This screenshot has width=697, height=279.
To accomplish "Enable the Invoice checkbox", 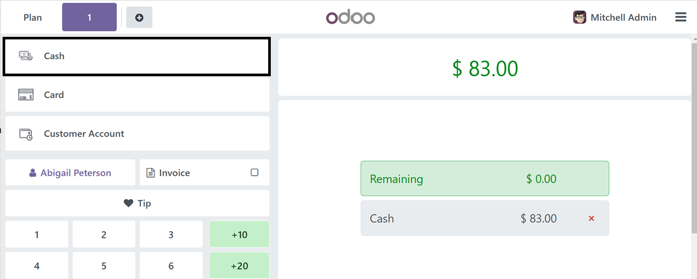I will point(255,173).
